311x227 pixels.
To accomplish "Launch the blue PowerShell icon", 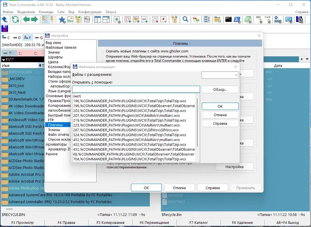I will 237,19.
